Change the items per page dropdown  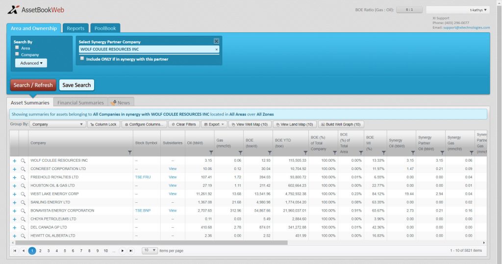click(150, 250)
